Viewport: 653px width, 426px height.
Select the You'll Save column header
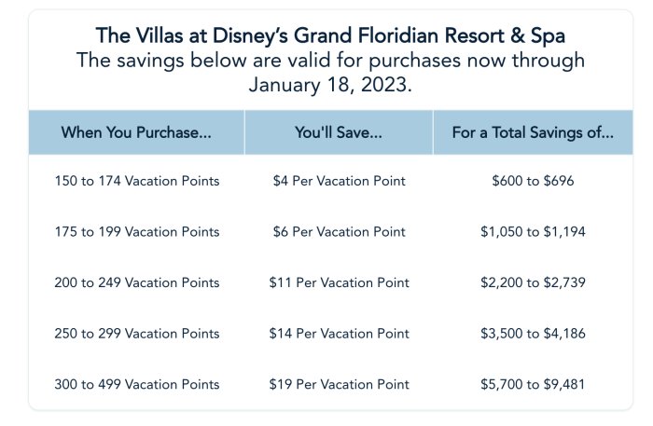tap(339, 132)
